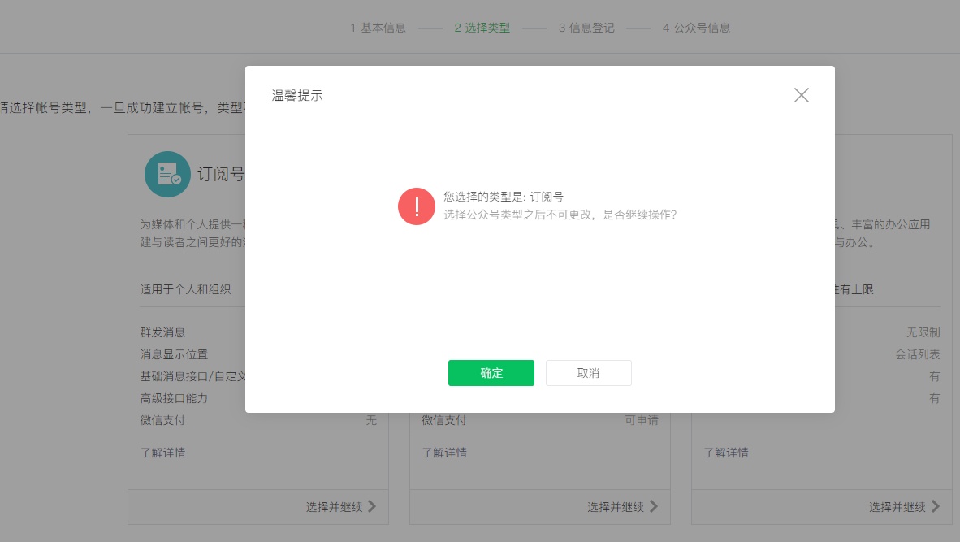Screen dimensions: 960x542
Task: Select step 4 公众号信息
Action: 696,27
